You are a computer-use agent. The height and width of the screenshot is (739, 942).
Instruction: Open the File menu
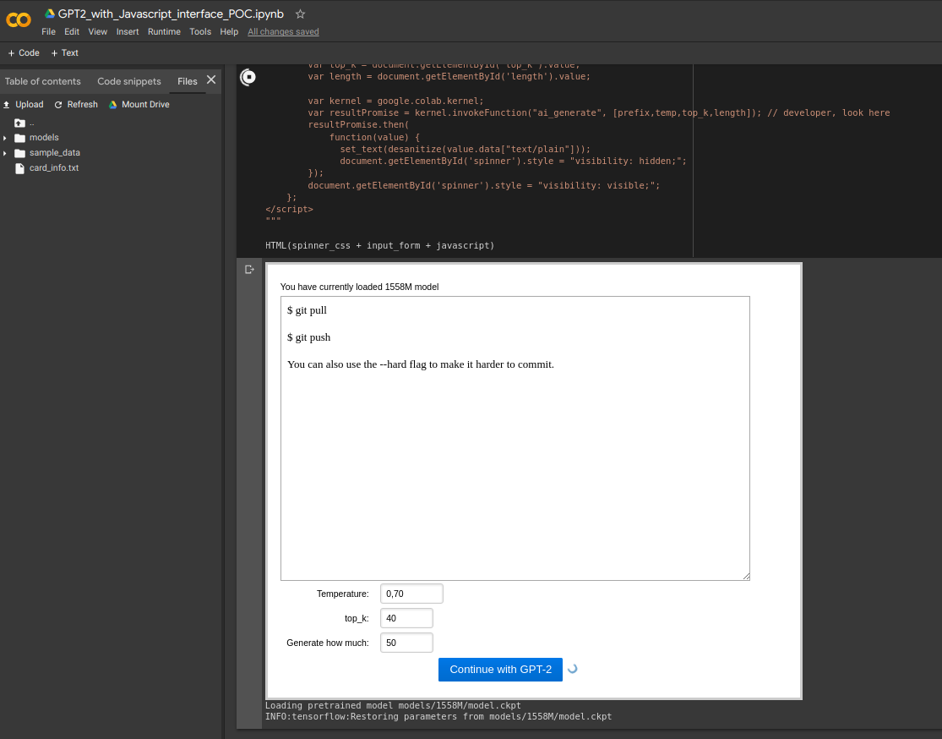pos(48,32)
